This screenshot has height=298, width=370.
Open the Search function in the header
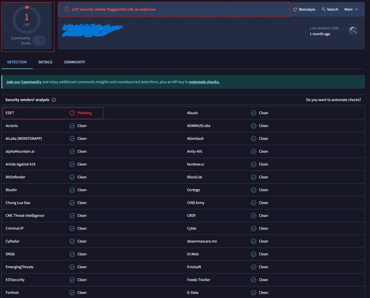pyautogui.click(x=330, y=9)
